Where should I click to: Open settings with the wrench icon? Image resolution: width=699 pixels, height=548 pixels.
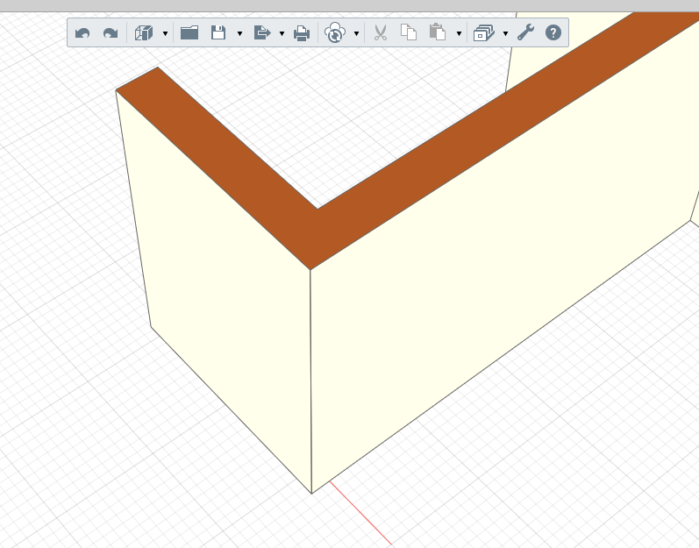526,32
